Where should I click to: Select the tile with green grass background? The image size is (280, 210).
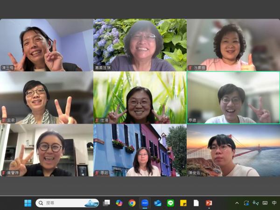tap(140, 97)
